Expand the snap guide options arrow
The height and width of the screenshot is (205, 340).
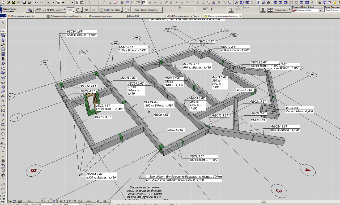(63, 2)
